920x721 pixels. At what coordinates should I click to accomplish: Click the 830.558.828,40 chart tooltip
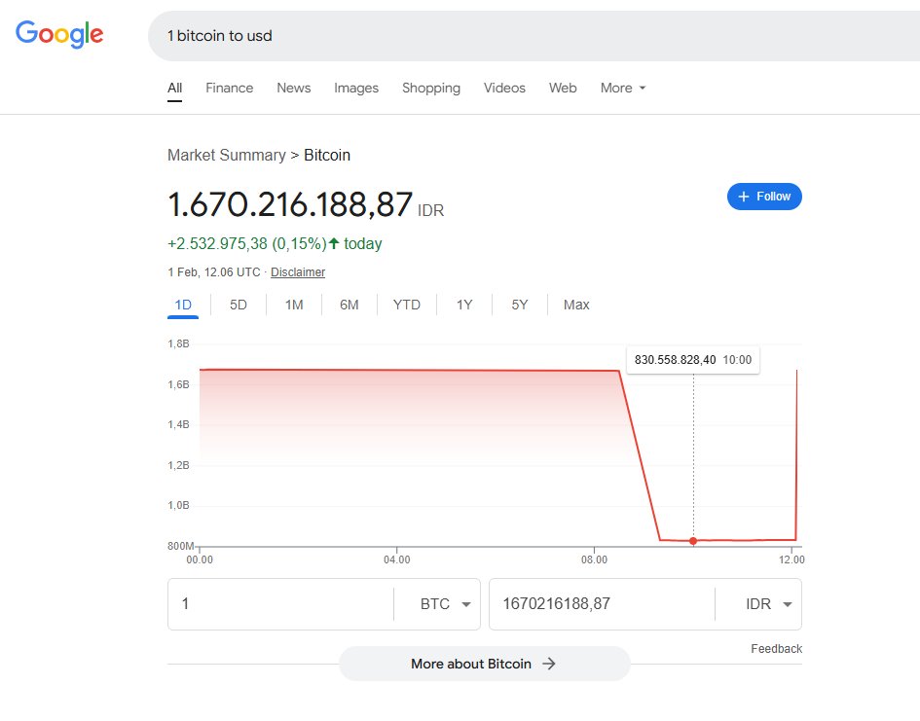(693, 360)
